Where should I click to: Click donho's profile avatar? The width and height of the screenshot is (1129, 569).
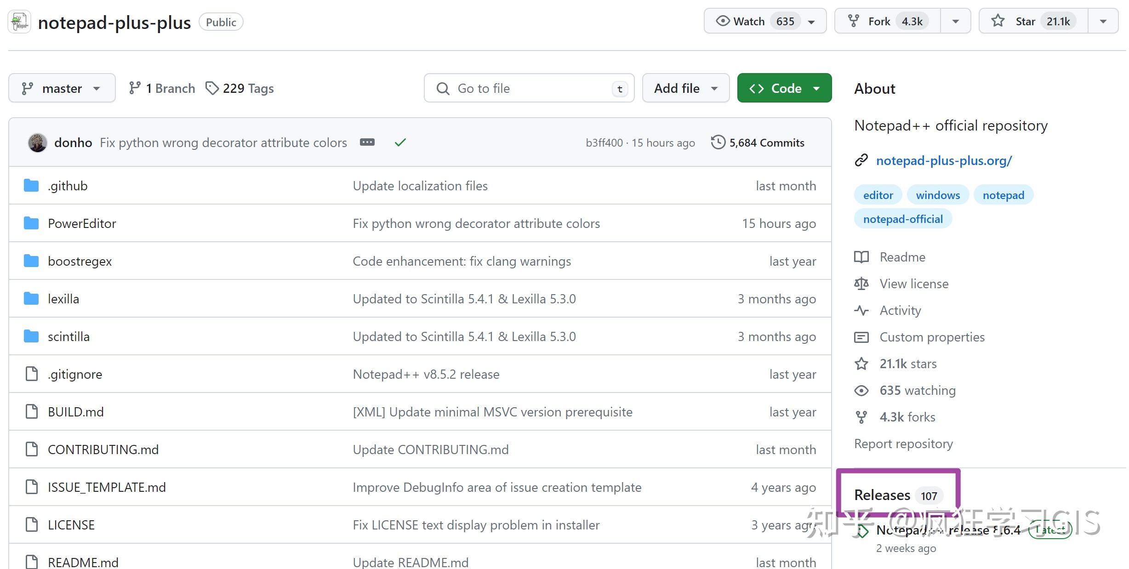tap(38, 142)
